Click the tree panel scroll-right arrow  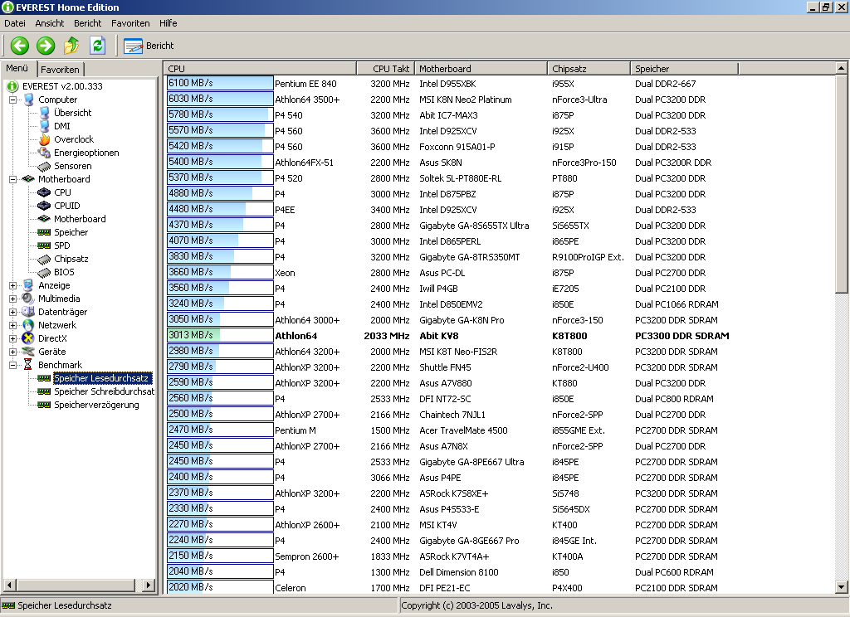pyautogui.click(x=149, y=585)
